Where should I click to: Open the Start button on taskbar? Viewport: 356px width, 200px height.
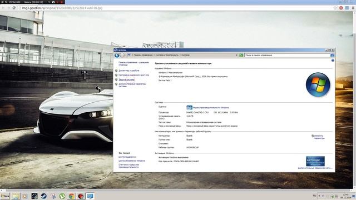(x=5, y=196)
